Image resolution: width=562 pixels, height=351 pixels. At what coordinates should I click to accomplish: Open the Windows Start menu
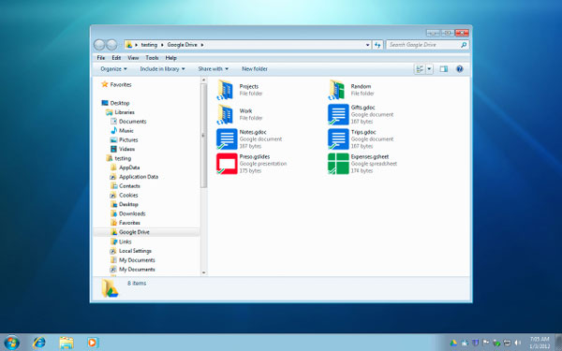[11, 343]
